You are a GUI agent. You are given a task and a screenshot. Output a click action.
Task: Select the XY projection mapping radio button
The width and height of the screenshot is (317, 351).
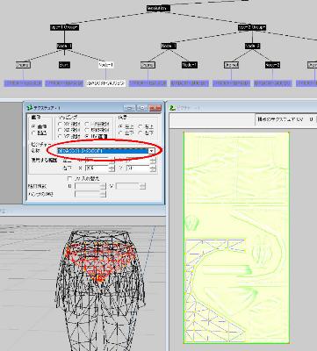tap(60, 124)
